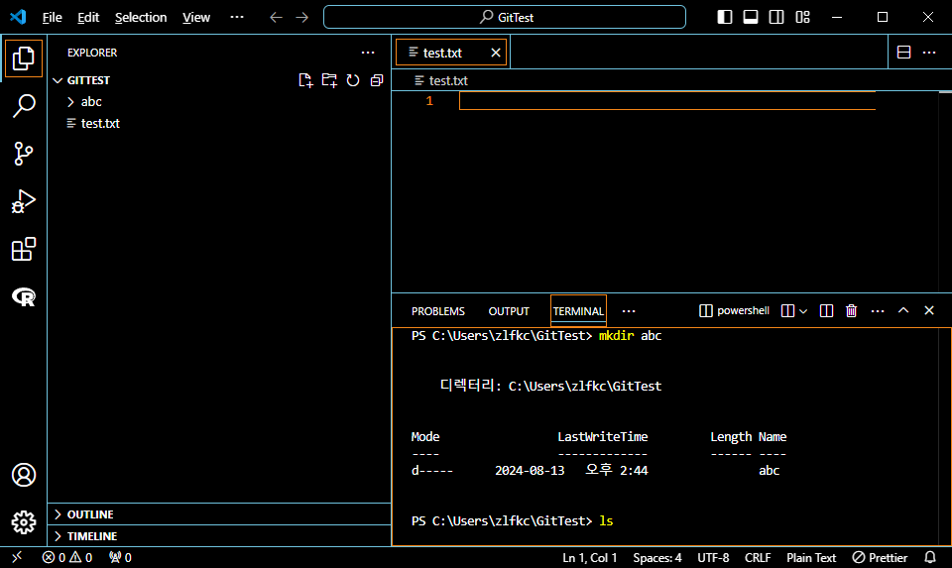Toggle secondary side bar visibility
The width and height of the screenshot is (952, 568).
click(776, 17)
